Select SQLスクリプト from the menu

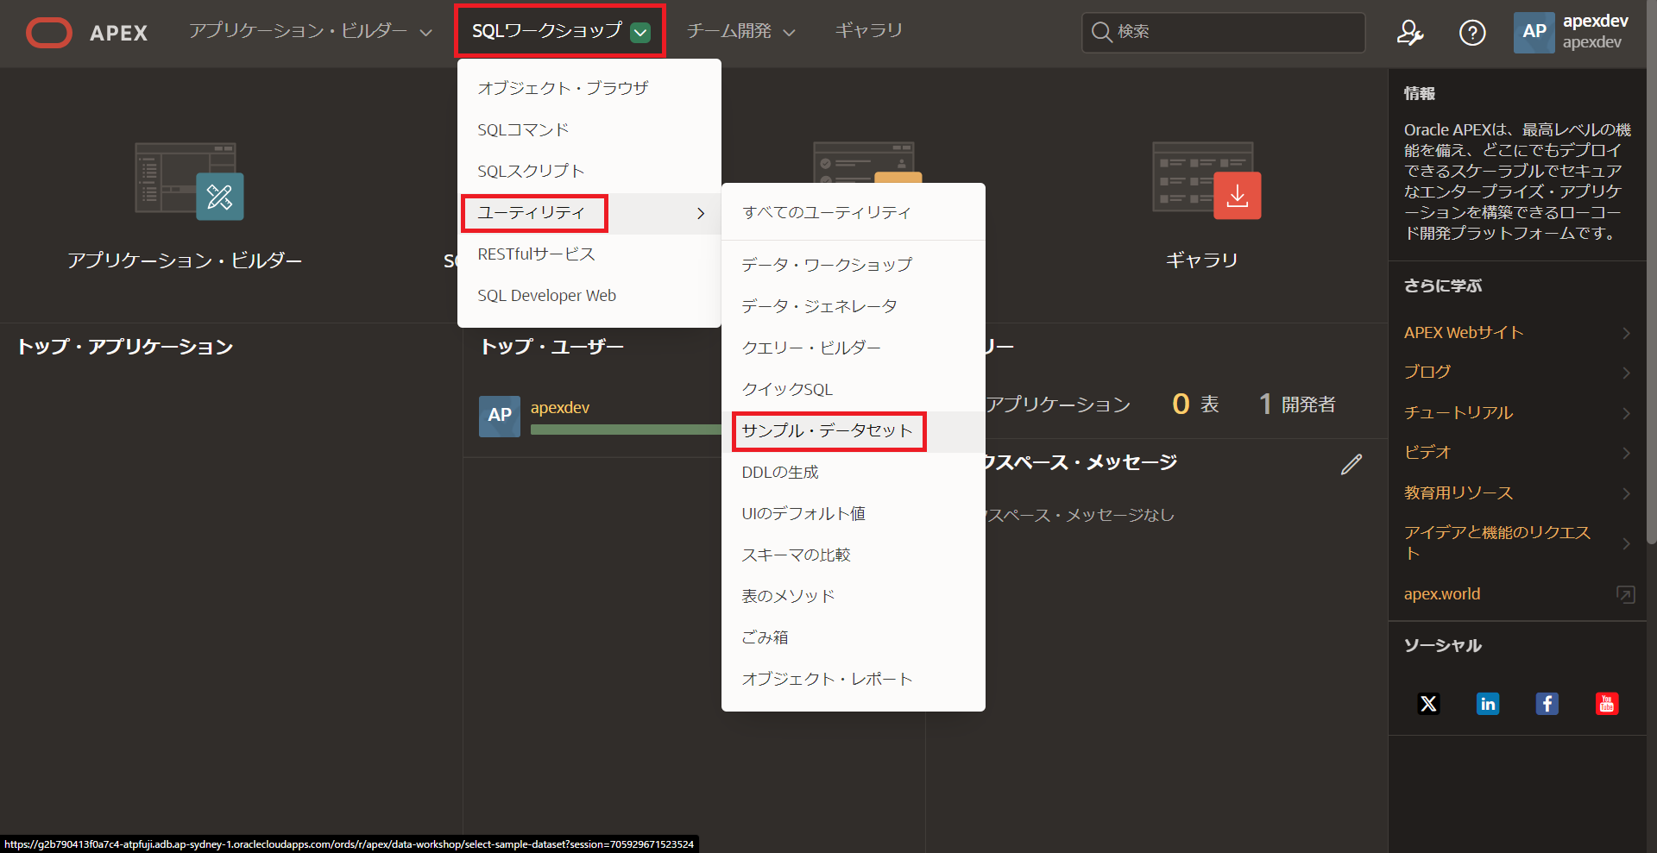589,171
